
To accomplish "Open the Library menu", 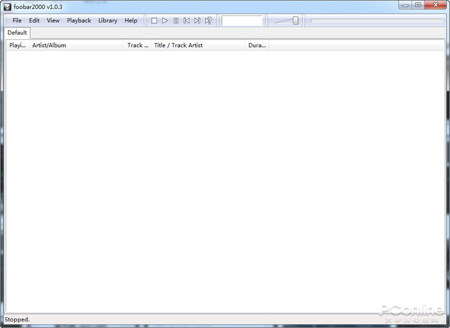I will coord(107,21).
